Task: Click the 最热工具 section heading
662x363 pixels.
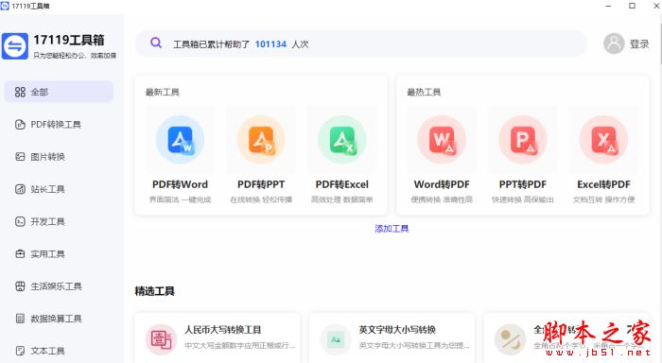Action: 424,92
